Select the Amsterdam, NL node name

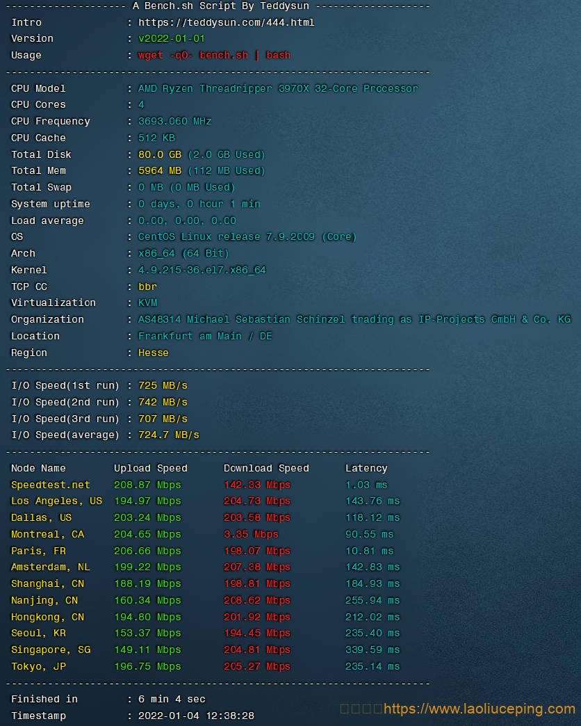(51, 567)
